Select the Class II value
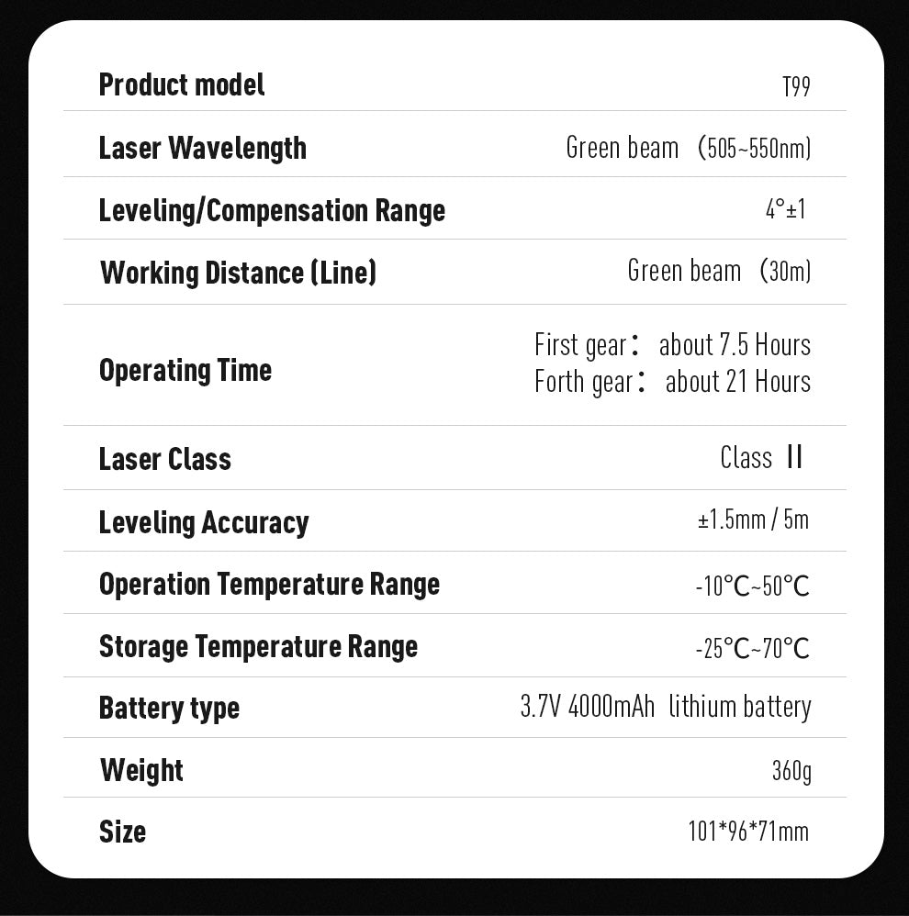 [x=761, y=458]
